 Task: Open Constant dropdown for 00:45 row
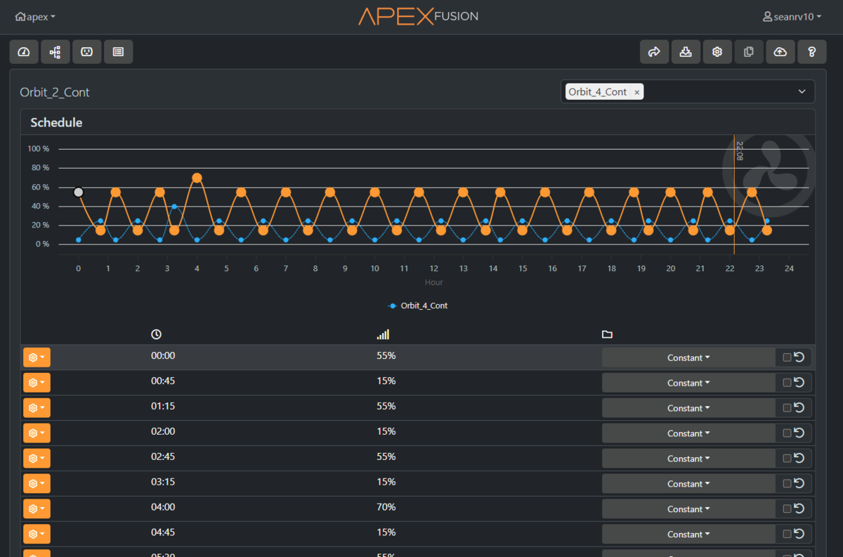[688, 383]
